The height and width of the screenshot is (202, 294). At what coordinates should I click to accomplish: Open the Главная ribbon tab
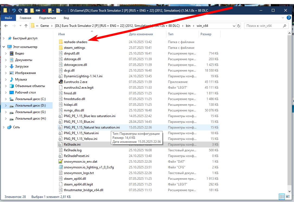click(25, 18)
